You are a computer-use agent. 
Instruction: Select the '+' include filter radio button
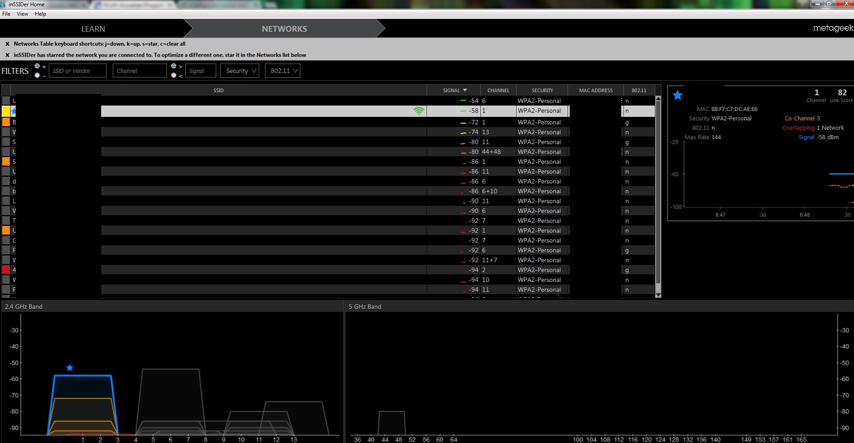(37, 66)
